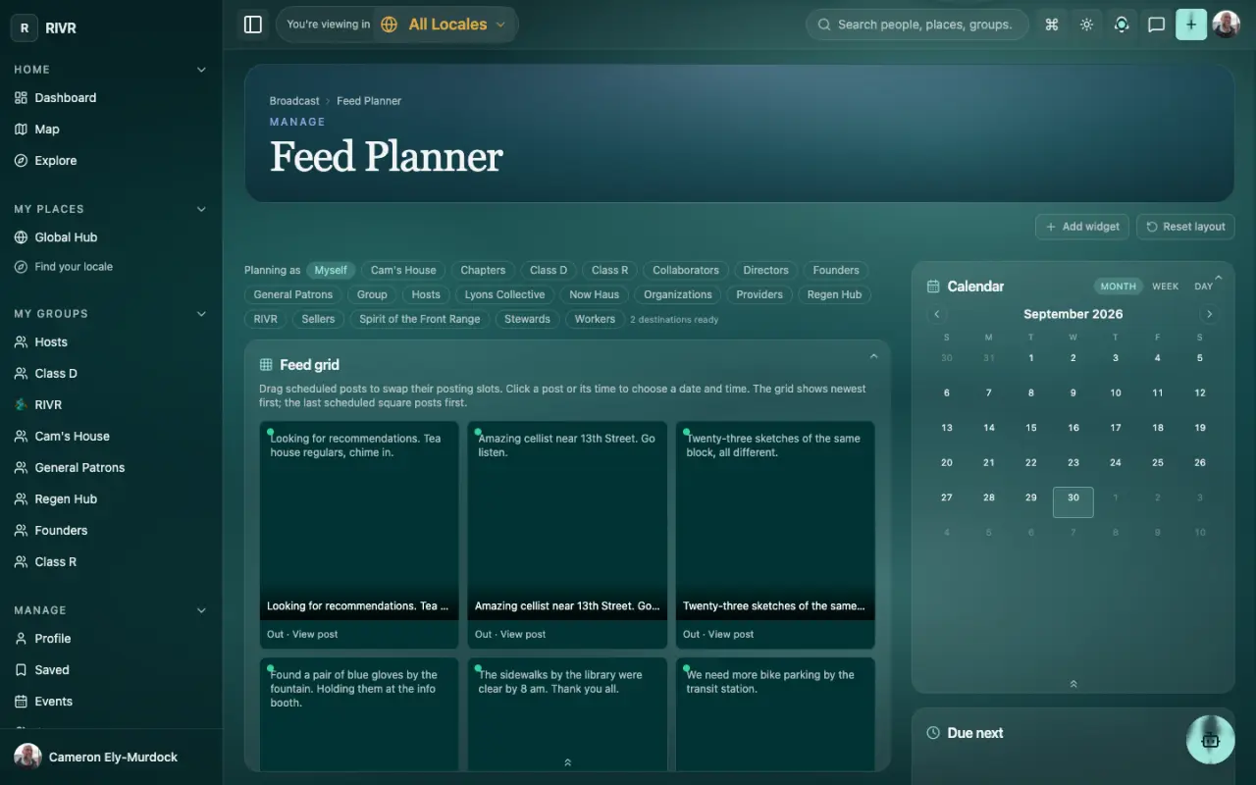The width and height of the screenshot is (1256, 785).
Task: Select the Cam's House planning chip
Action: (x=403, y=270)
